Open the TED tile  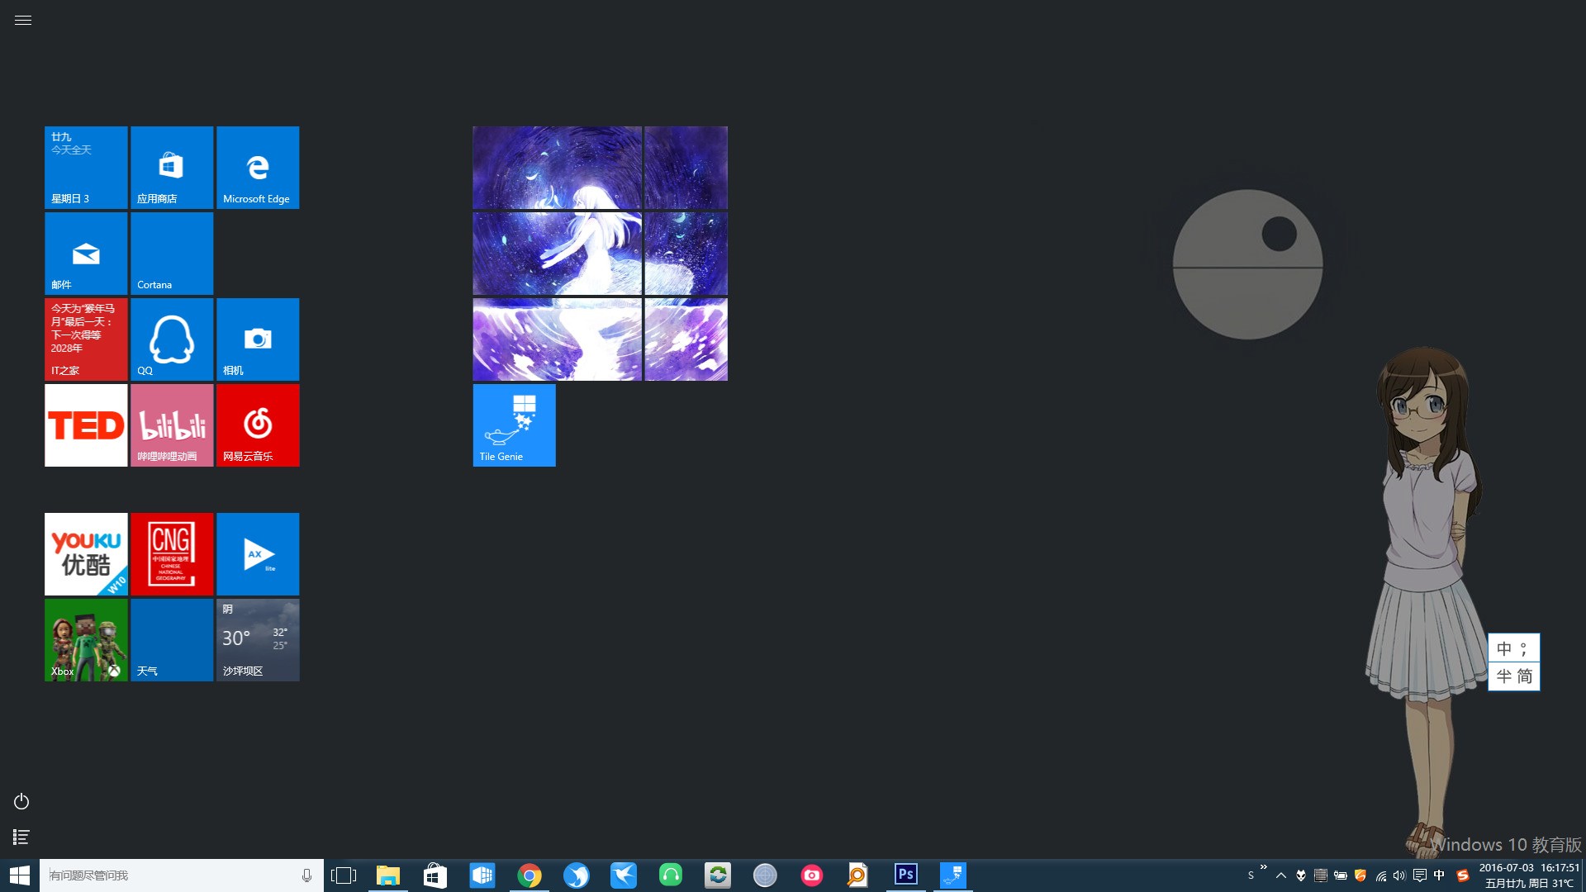click(x=86, y=425)
